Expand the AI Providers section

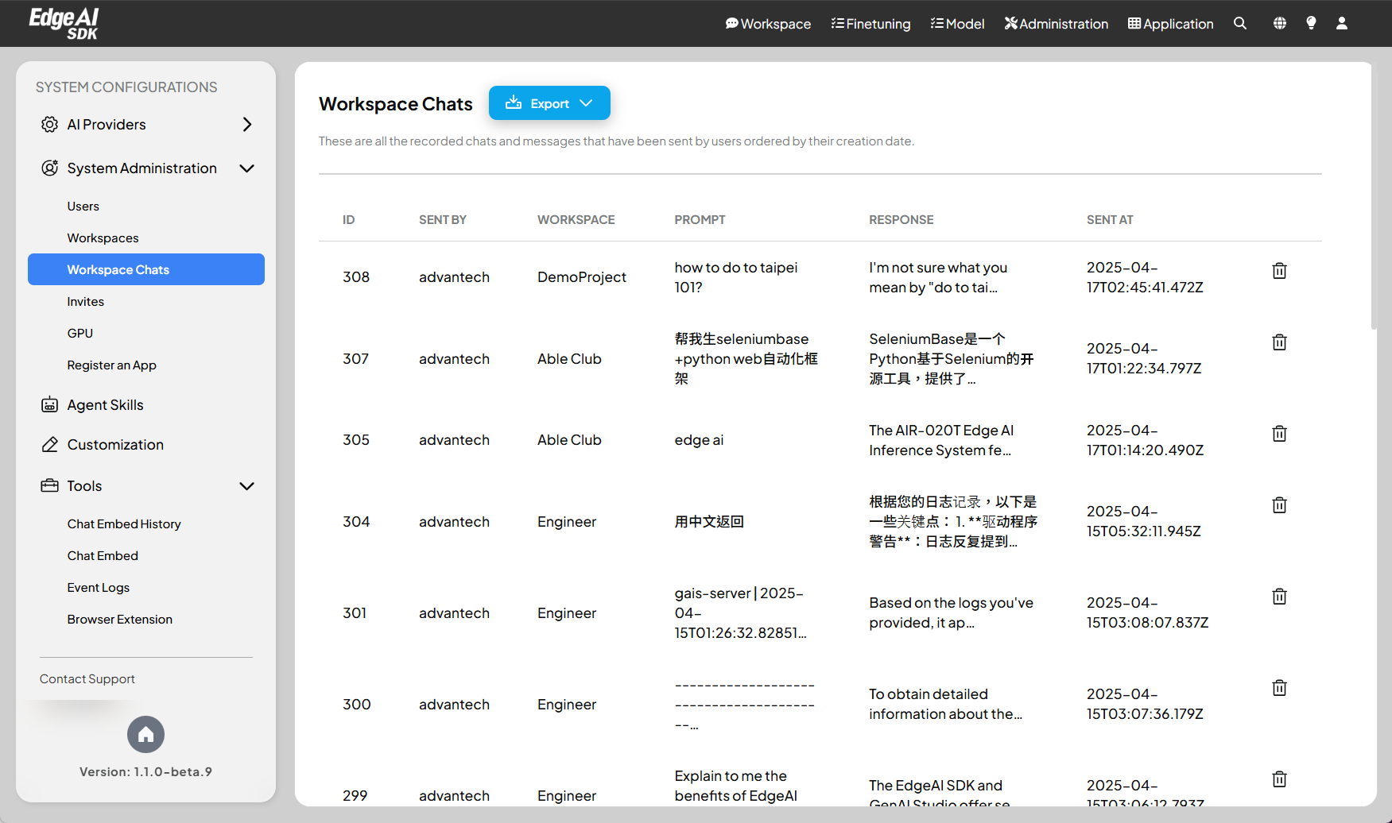pyautogui.click(x=247, y=125)
